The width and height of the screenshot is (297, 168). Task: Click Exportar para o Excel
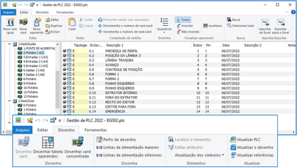pyautogui.click(x=281, y=26)
